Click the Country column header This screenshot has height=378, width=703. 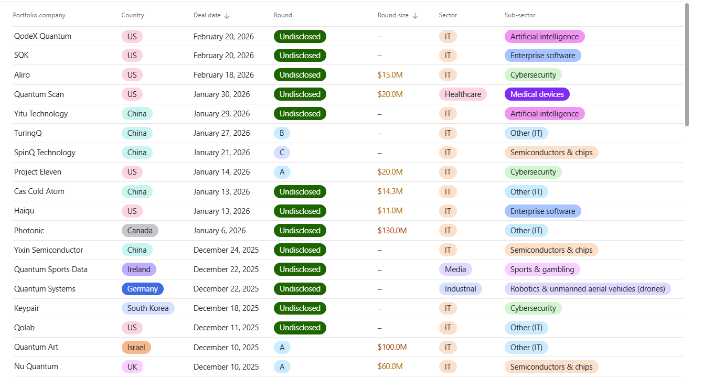(133, 15)
